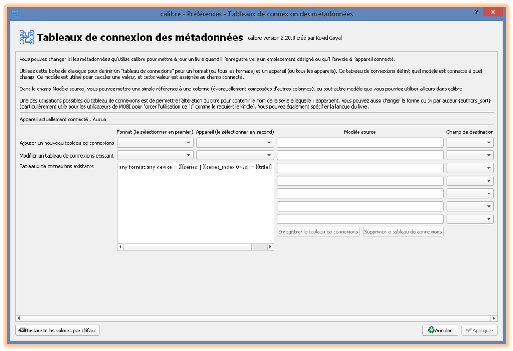Focus the fifth Modèle source input field
The image size is (513, 351).
(x=360, y=193)
